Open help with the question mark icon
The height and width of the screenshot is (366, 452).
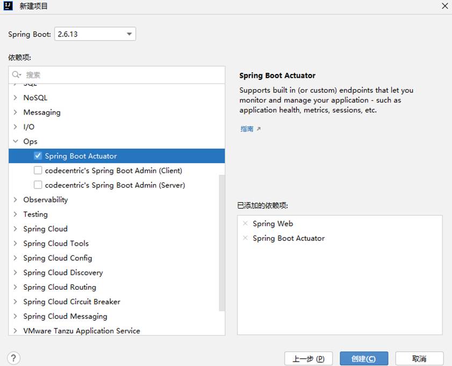point(13,358)
